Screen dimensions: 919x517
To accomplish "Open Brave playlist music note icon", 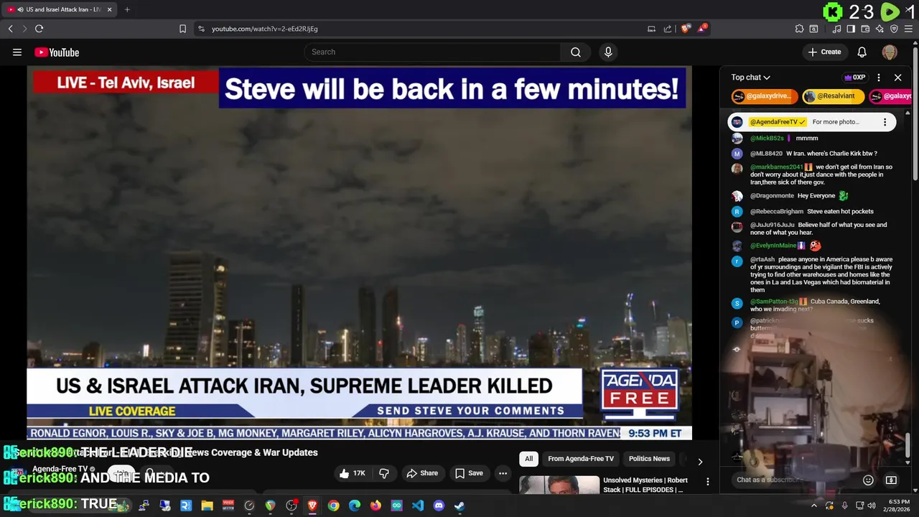I will pyautogui.click(x=837, y=29).
